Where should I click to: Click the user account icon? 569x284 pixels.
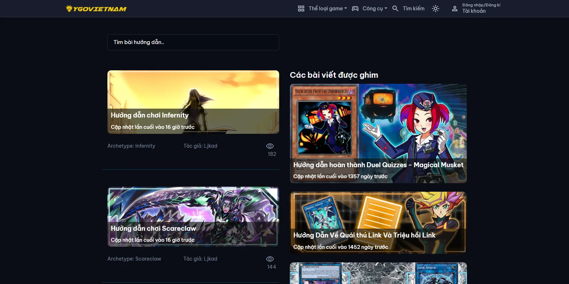click(x=454, y=9)
